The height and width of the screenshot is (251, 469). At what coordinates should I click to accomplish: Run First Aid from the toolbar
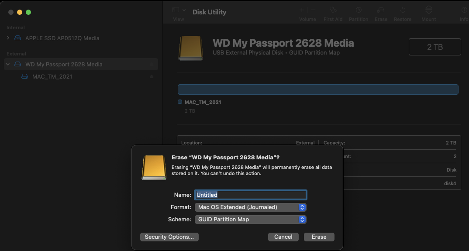coord(333,10)
